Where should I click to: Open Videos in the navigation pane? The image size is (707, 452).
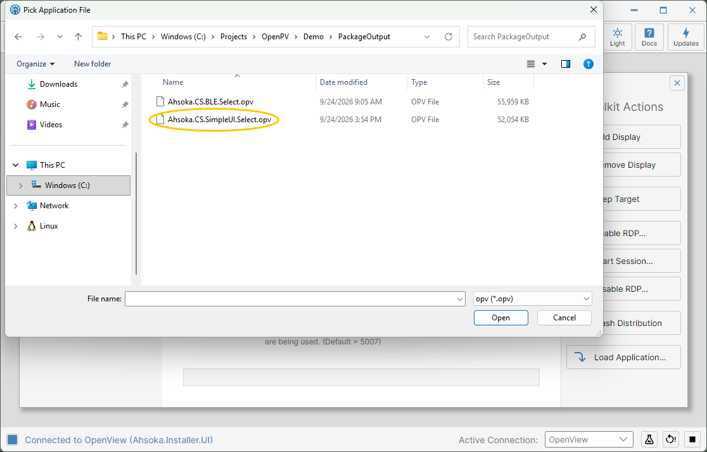(51, 125)
